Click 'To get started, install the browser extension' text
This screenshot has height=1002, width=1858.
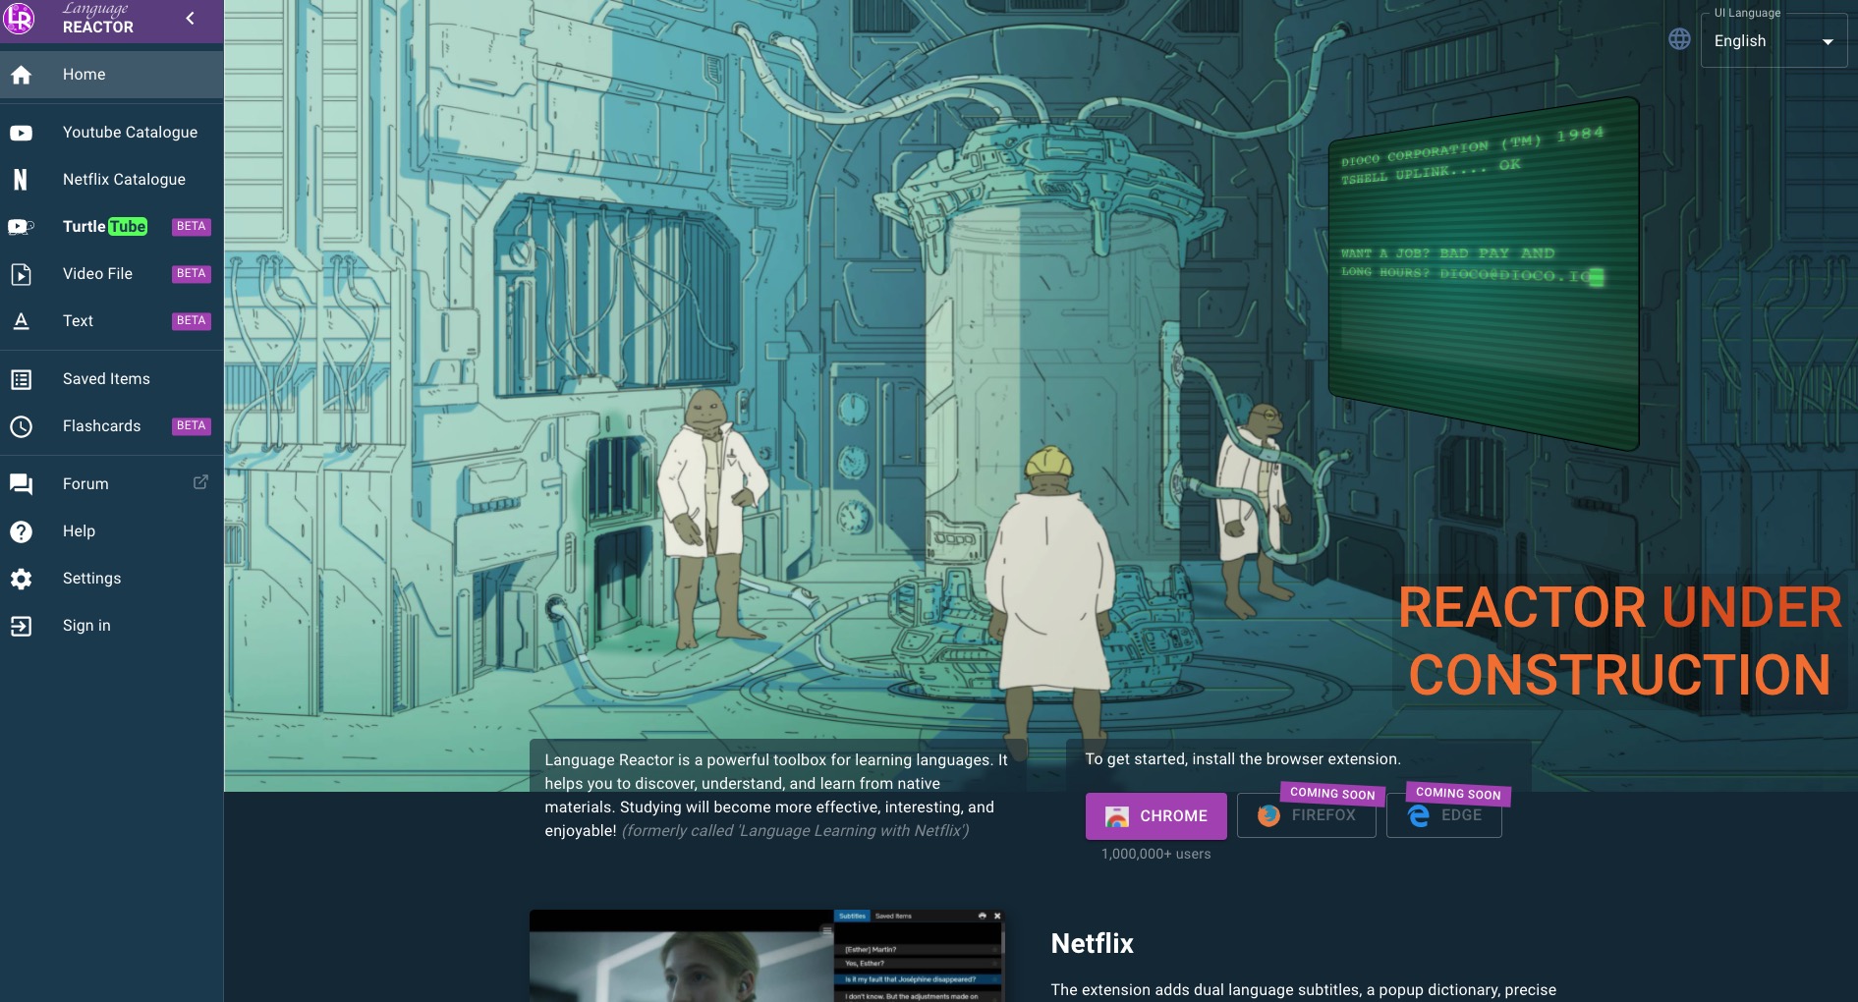pyautogui.click(x=1243, y=759)
